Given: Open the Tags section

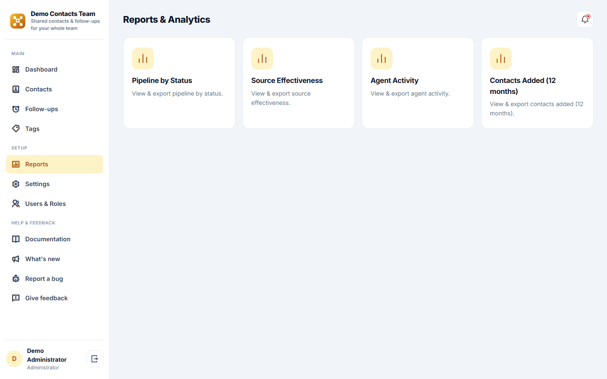Looking at the screenshot, I should (54, 129).
